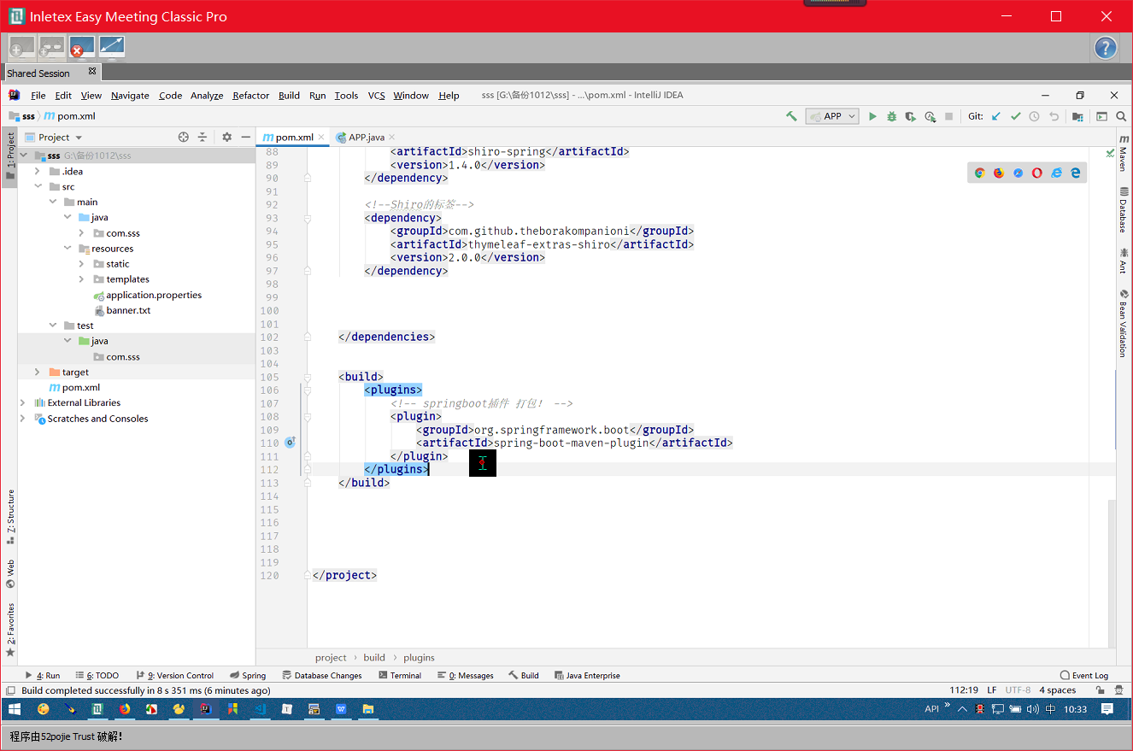This screenshot has width=1133, height=751.
Task: Click the Git rollback undo arrow
Action: (1054, 116)
